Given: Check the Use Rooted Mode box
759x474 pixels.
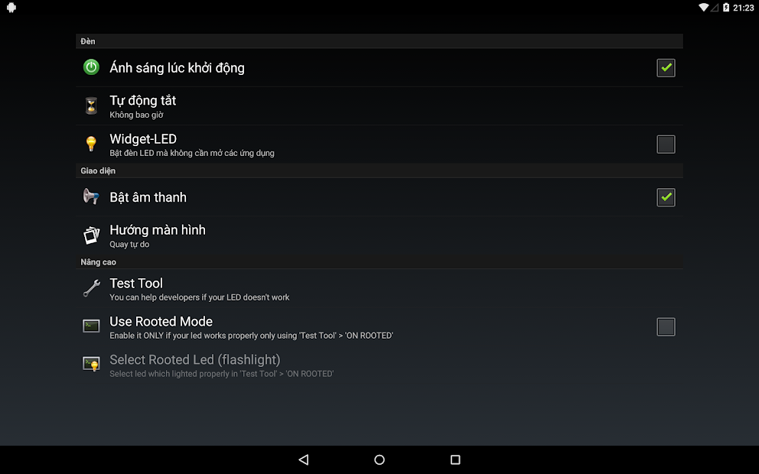Looking at the screenshot, I should click(x=666, y=327).
